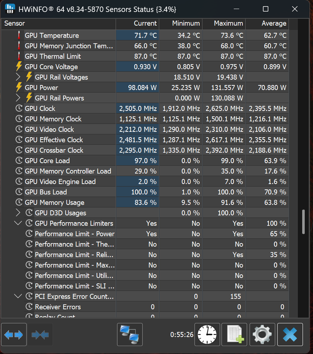This screenshot has width=313, height=354.
Task: Select the GPU Temperature row label
Action: click(x=52, y=35)
